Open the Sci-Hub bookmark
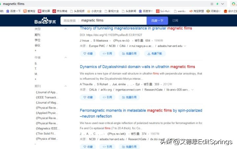Image resolution: width=237 pixels, height=149 pixels. [163, 11]
